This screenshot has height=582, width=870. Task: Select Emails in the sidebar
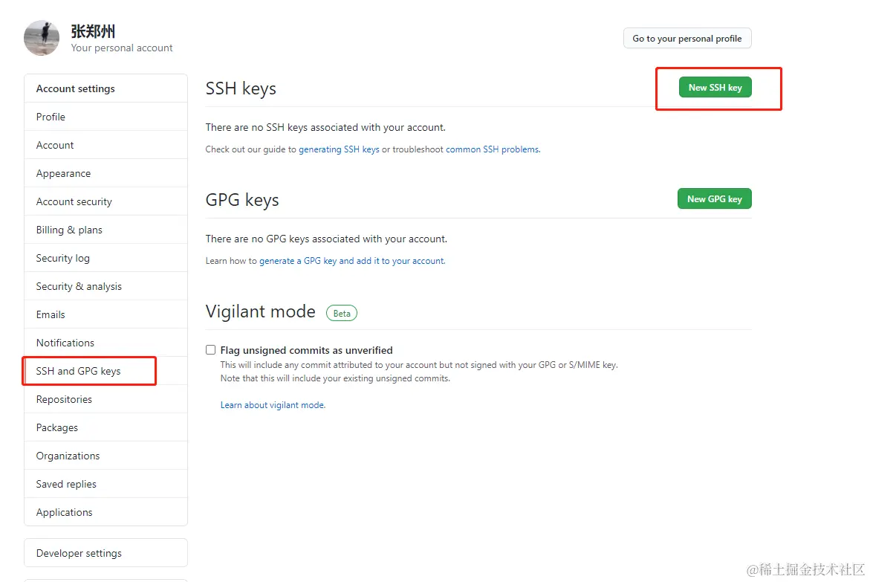pos(51,314)
